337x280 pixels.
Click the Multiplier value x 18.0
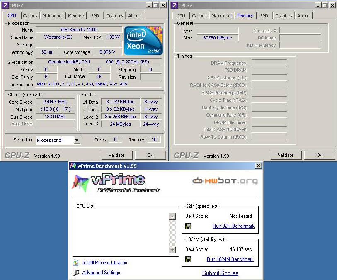click(x=55, y=109)
